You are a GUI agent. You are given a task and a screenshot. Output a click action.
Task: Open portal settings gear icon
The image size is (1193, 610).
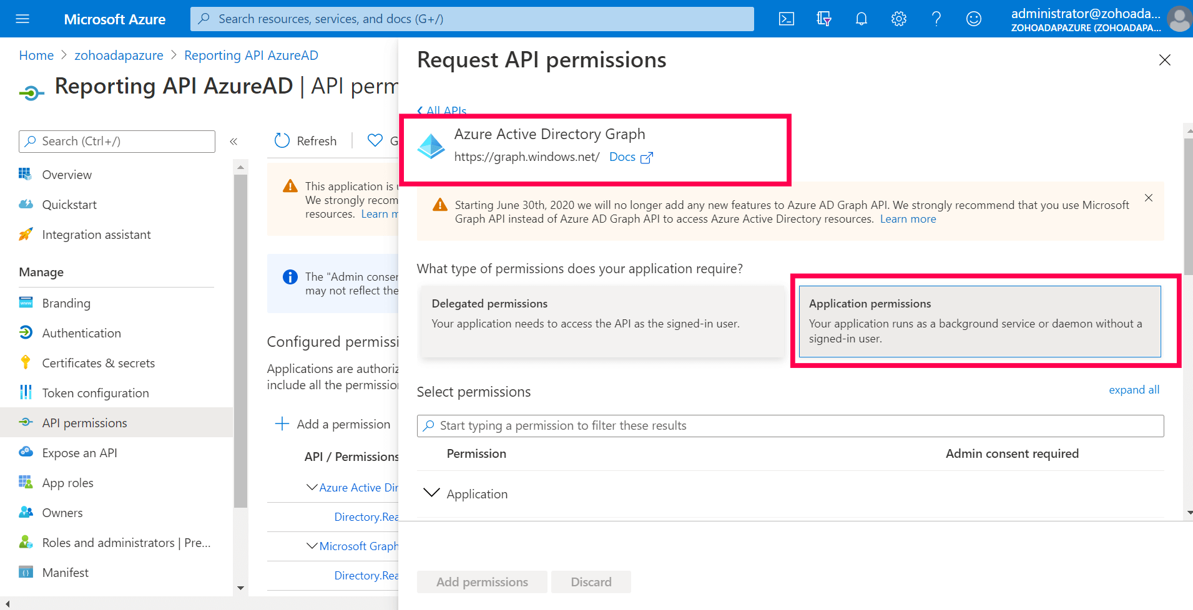click(899, 19)
